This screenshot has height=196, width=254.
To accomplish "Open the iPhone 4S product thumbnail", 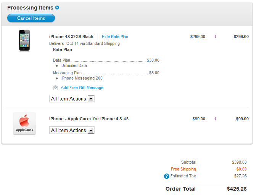I will (x=24, y=40).
